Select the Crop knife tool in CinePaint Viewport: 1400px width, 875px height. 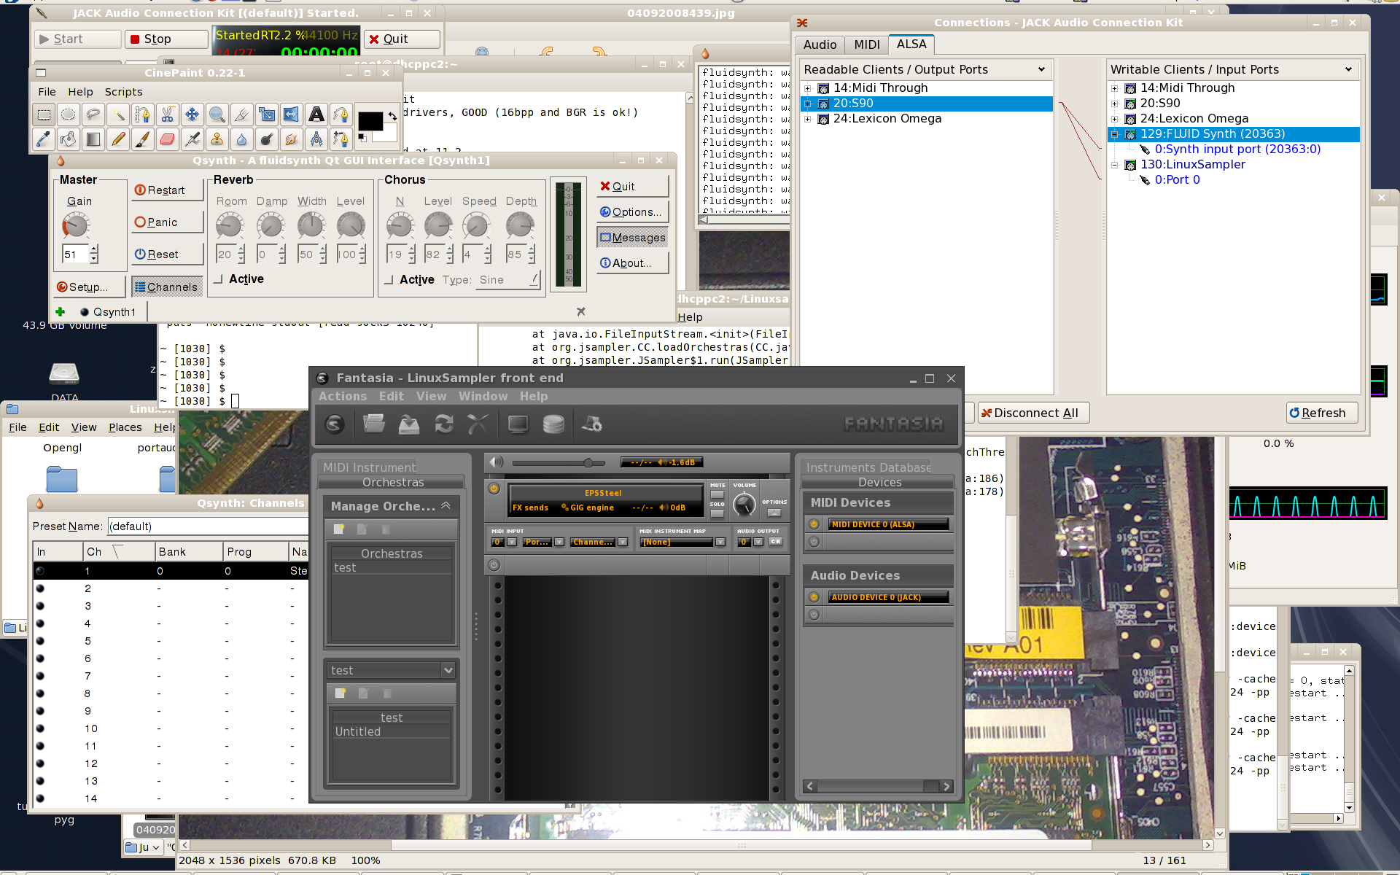[241, 114]
